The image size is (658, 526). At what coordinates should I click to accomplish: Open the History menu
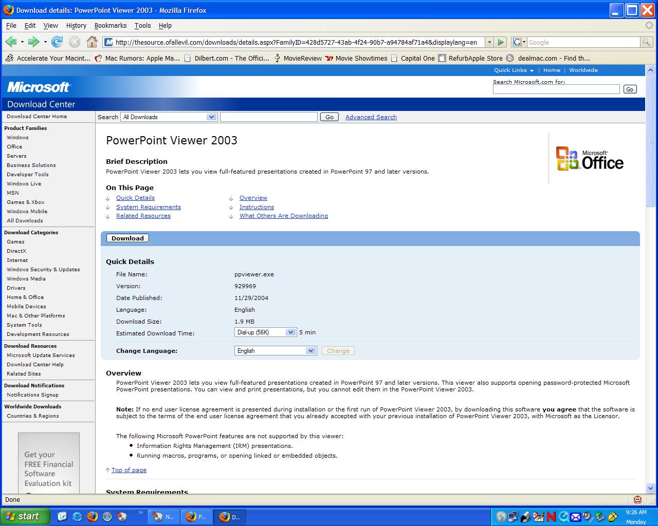76,25
